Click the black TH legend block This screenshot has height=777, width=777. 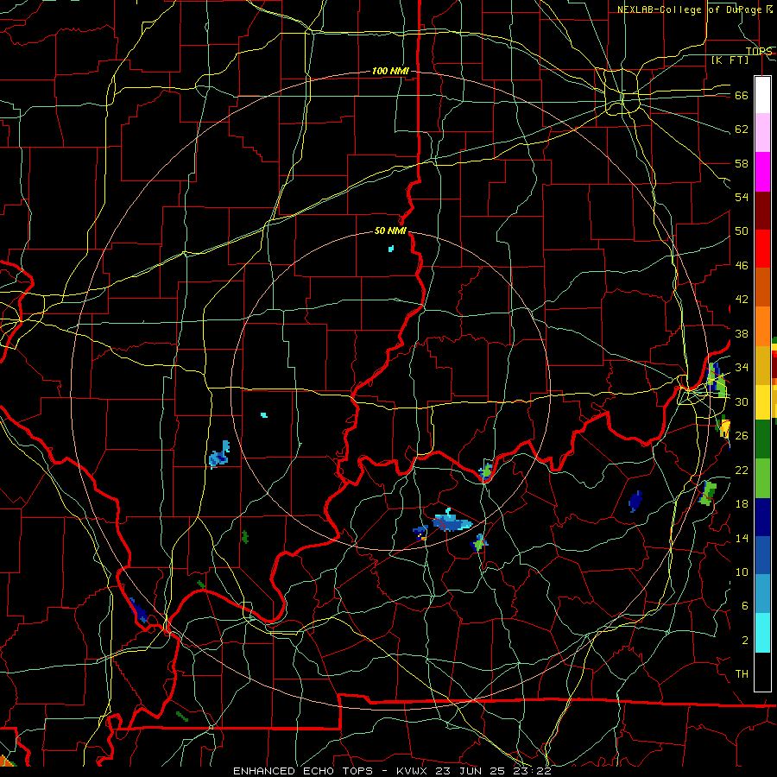point(762,672)
